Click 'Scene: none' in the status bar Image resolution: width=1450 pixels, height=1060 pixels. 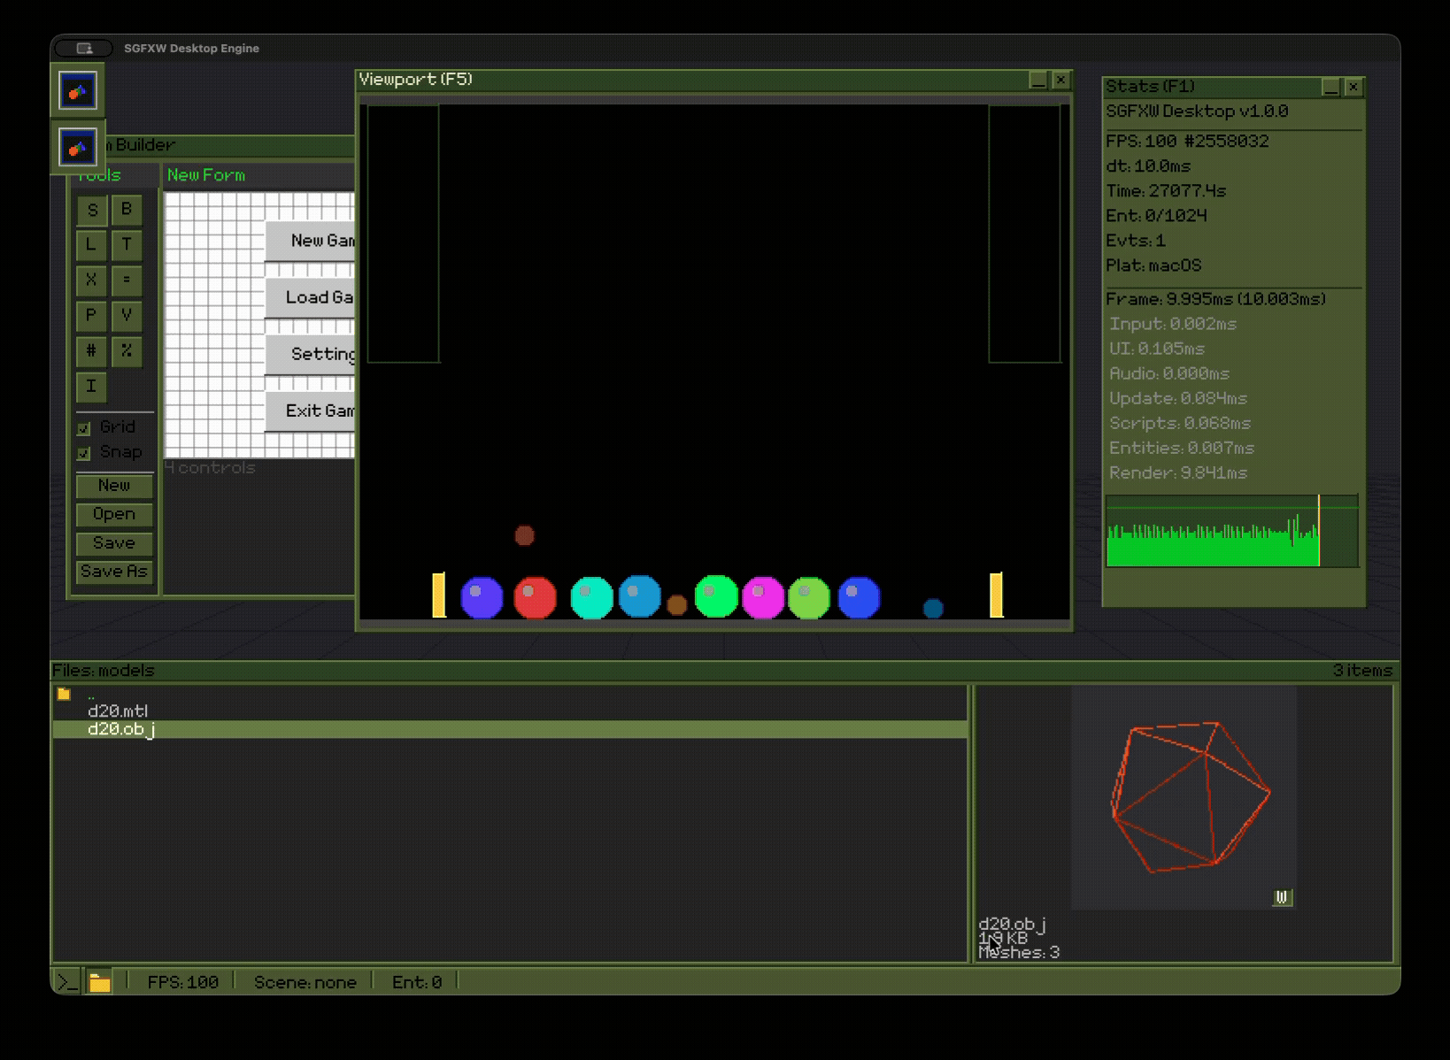click(305, 982)
